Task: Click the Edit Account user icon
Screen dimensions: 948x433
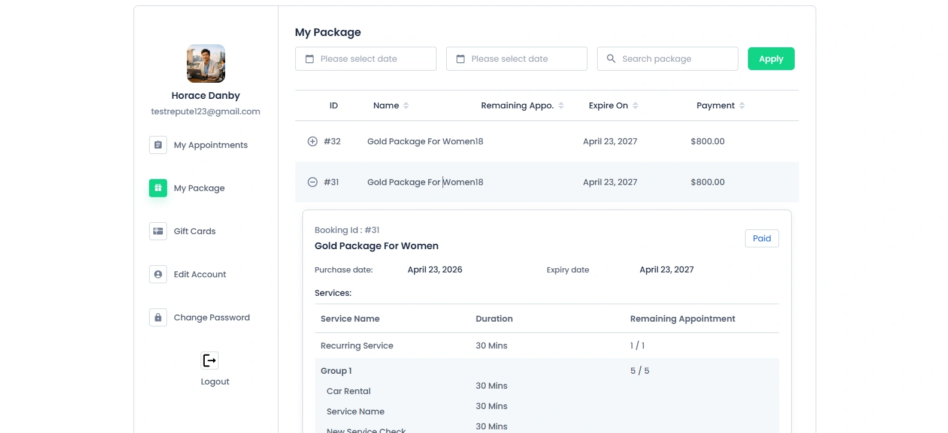Action: point(158,274)
